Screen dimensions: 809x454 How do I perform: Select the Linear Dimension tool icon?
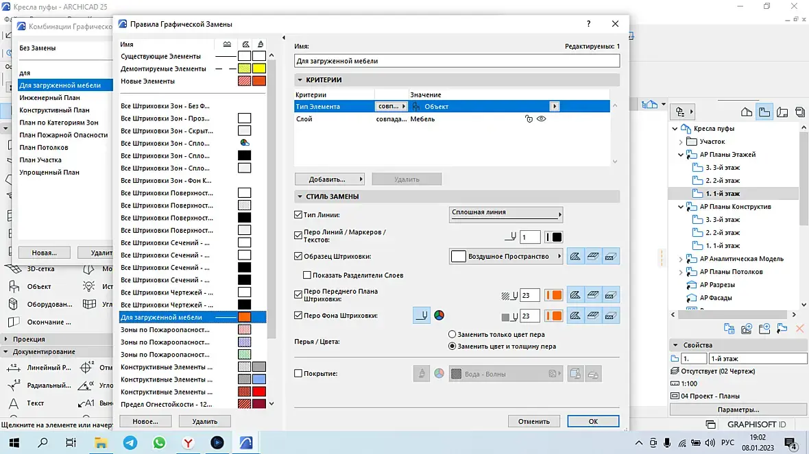(x=14, y=368)
